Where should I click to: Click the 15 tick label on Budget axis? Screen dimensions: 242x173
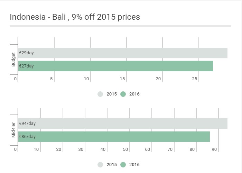(x=122, y=79)
